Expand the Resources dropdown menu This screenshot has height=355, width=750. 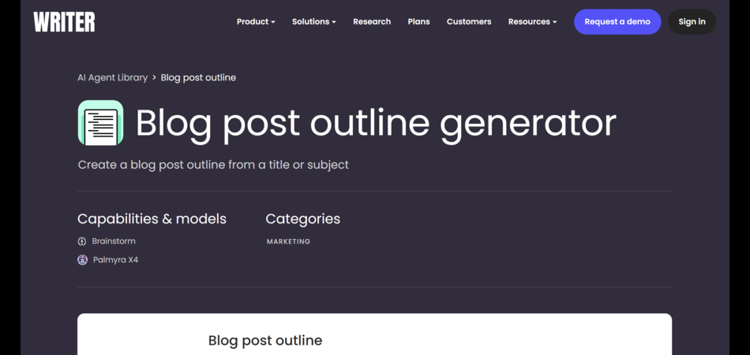tap(532, 22)
